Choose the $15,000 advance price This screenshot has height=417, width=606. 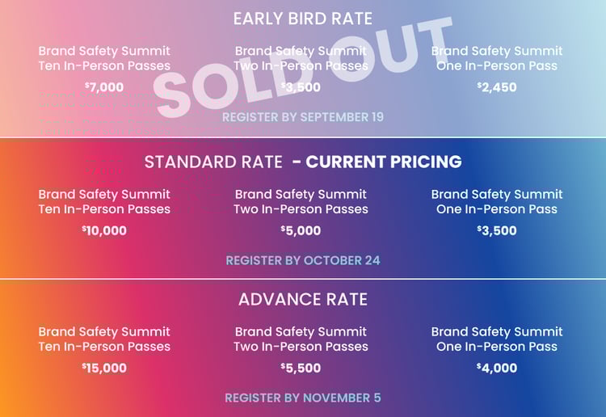tap(104, 368)
